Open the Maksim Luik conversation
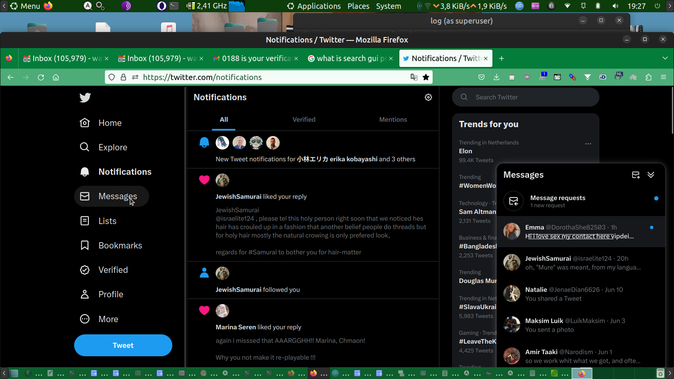674x379 pixels. pyautogui.click(x=581, y=325)
